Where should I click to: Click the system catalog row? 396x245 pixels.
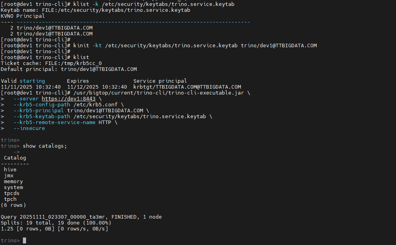point(13,187)
